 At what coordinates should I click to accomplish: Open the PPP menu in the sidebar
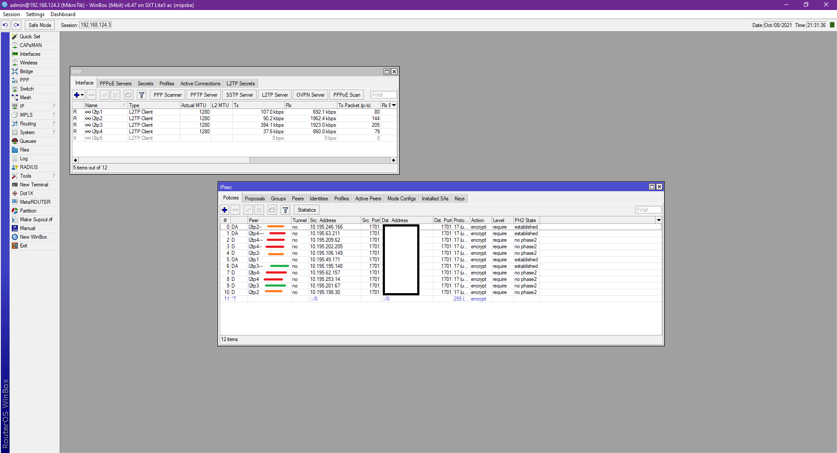[x=24, y=80]
